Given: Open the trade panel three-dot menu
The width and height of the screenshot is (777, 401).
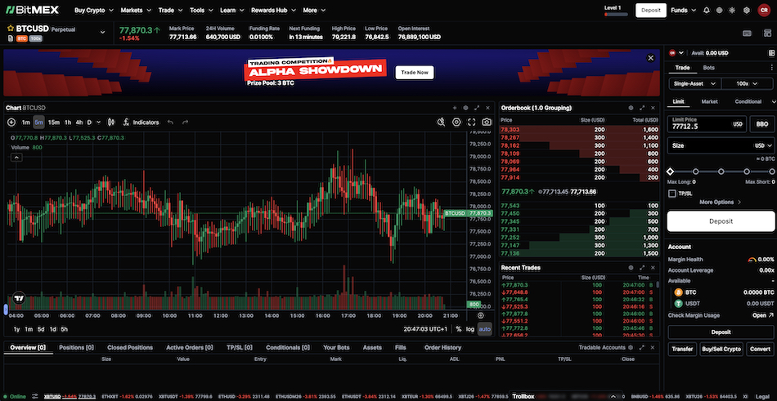Looking at the screenshot, I should [771, 68].
